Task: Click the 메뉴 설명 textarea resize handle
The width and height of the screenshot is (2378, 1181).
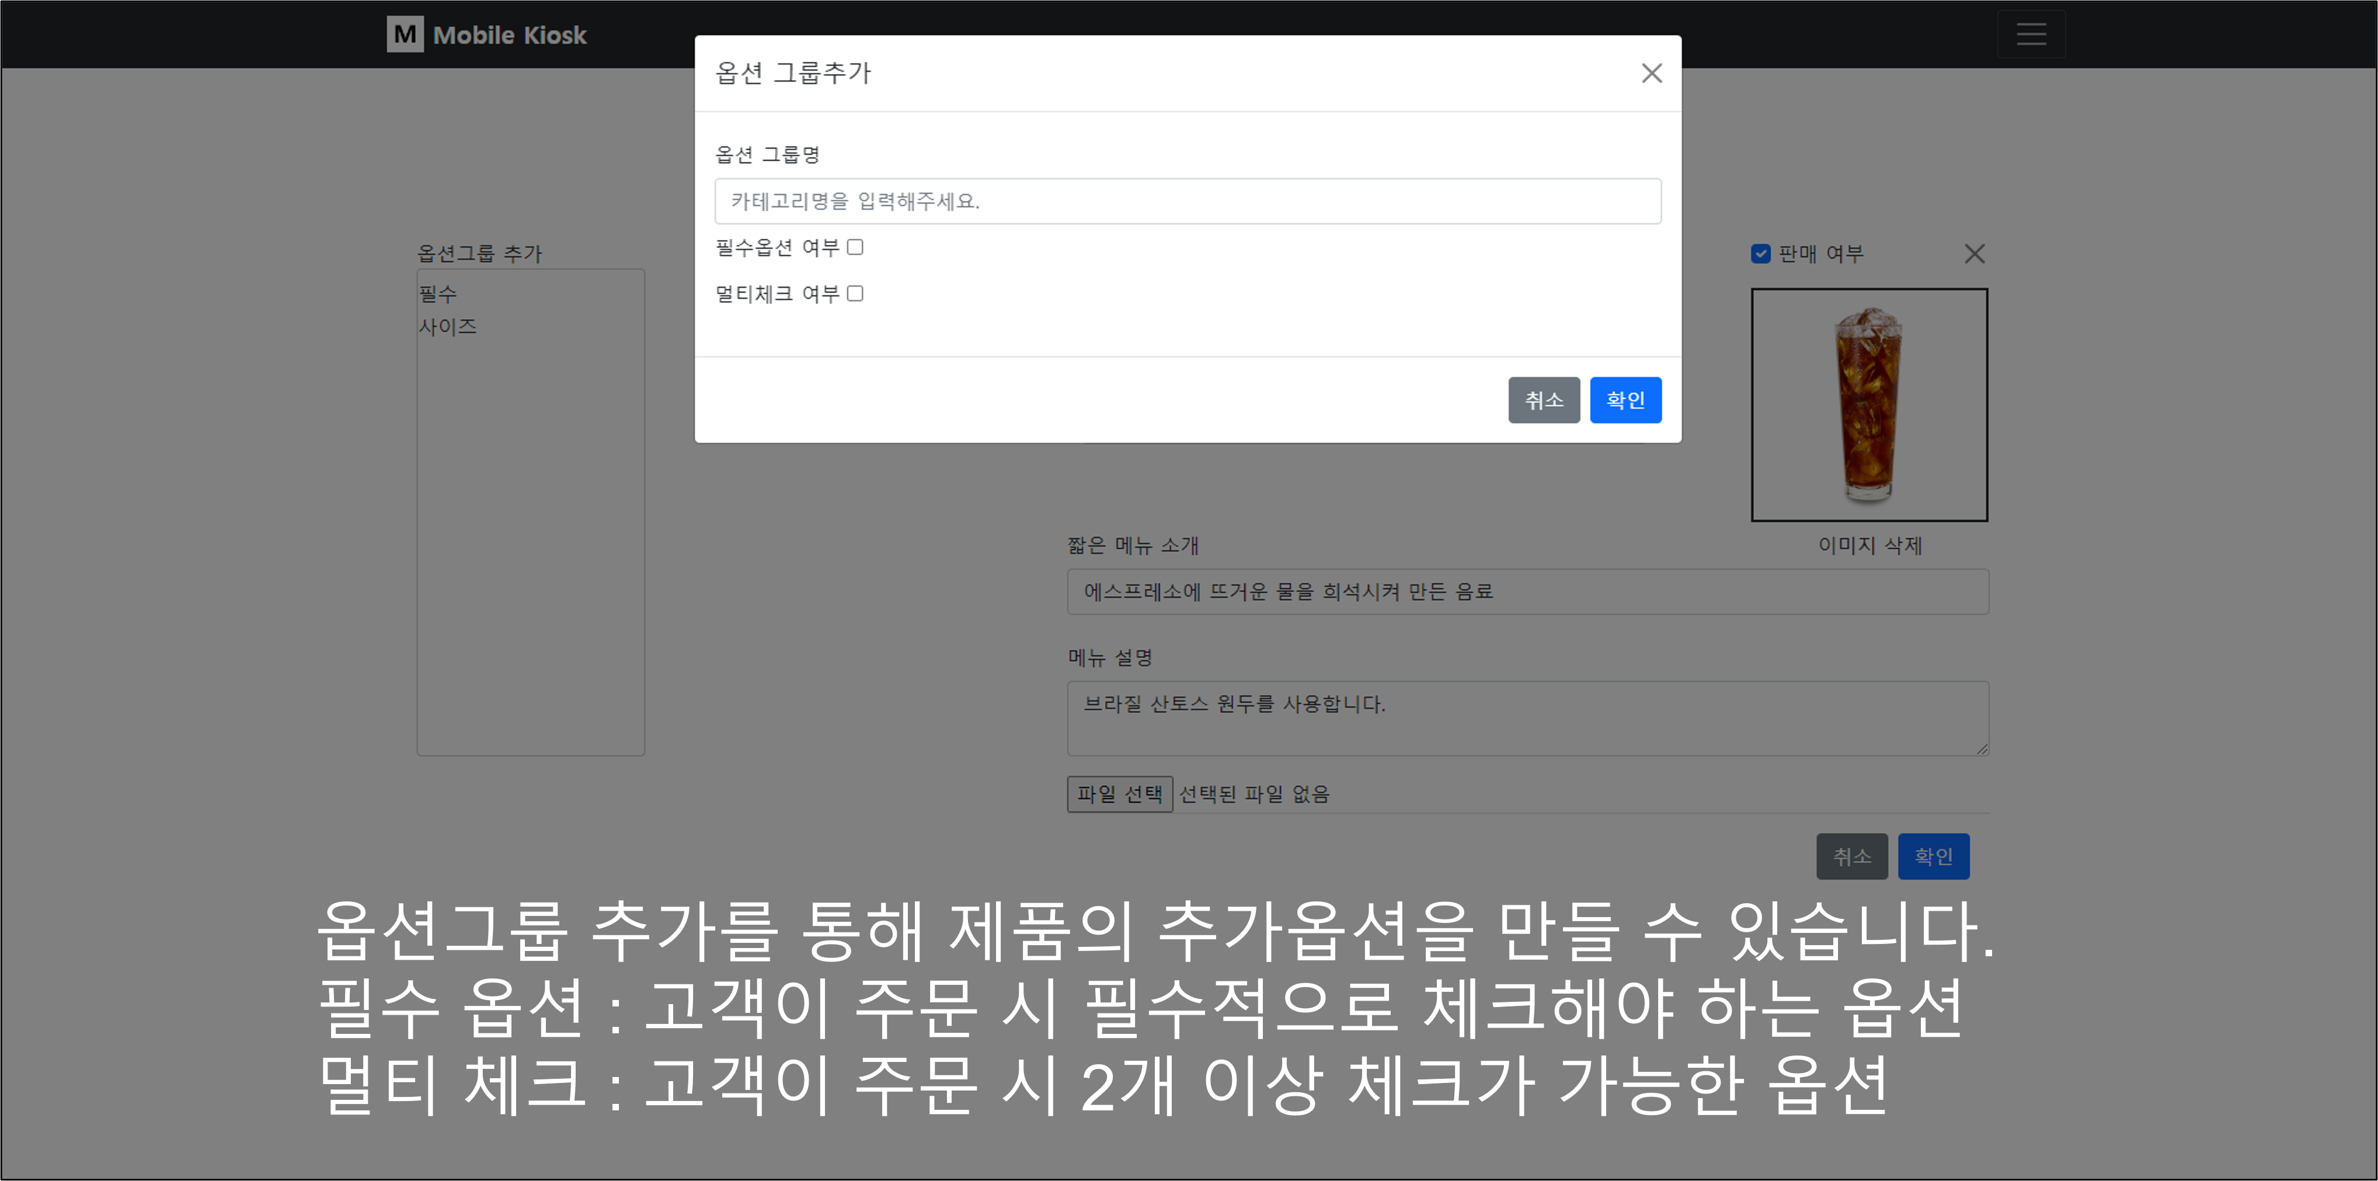Action: pyautogui.click(x=1981, y=748)
